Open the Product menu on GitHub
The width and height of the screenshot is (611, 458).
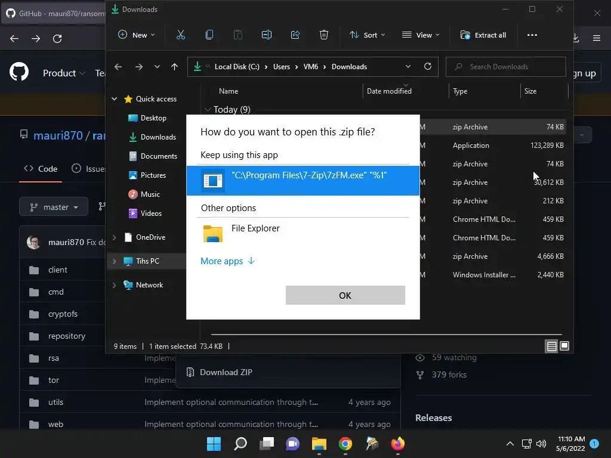pos(64,73)
